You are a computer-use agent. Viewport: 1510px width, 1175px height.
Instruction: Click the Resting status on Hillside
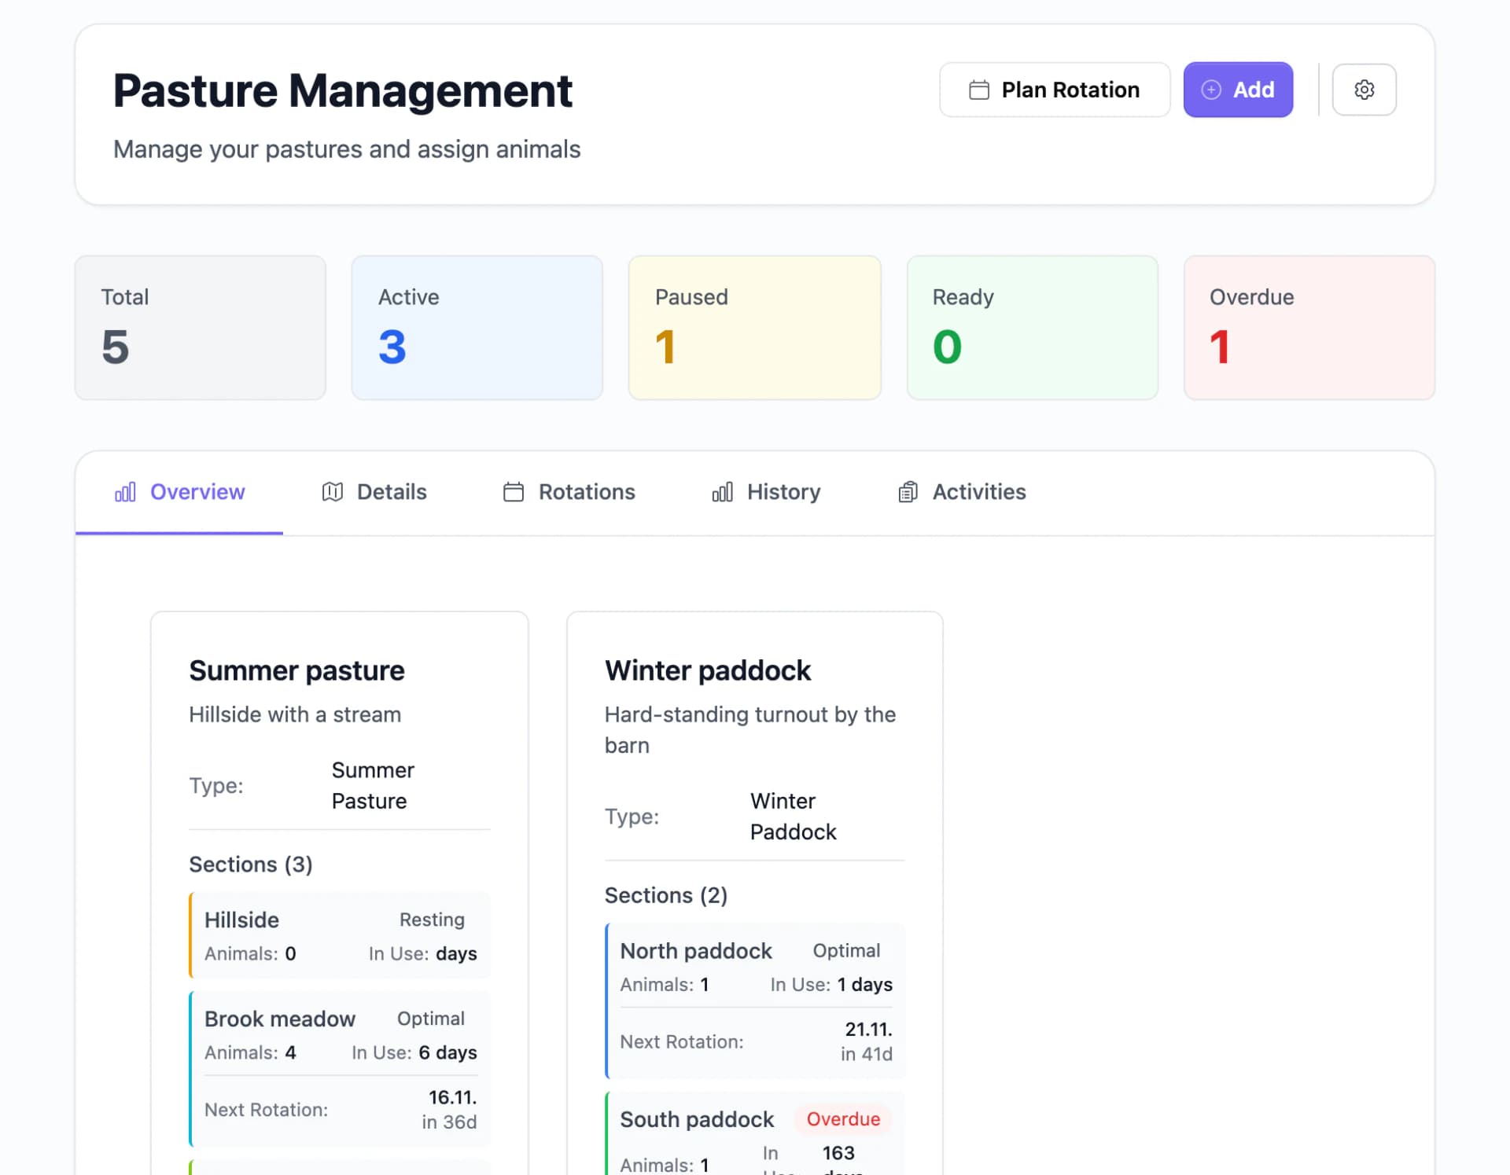coord(432,920)
